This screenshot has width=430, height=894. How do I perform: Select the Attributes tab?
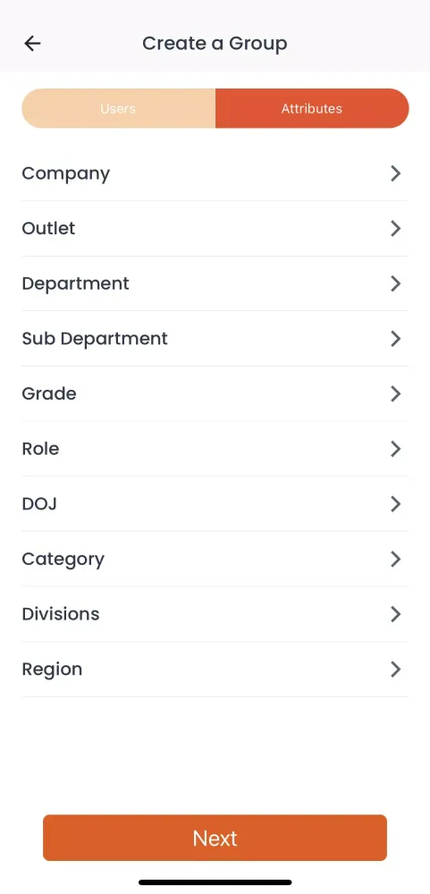312,108
